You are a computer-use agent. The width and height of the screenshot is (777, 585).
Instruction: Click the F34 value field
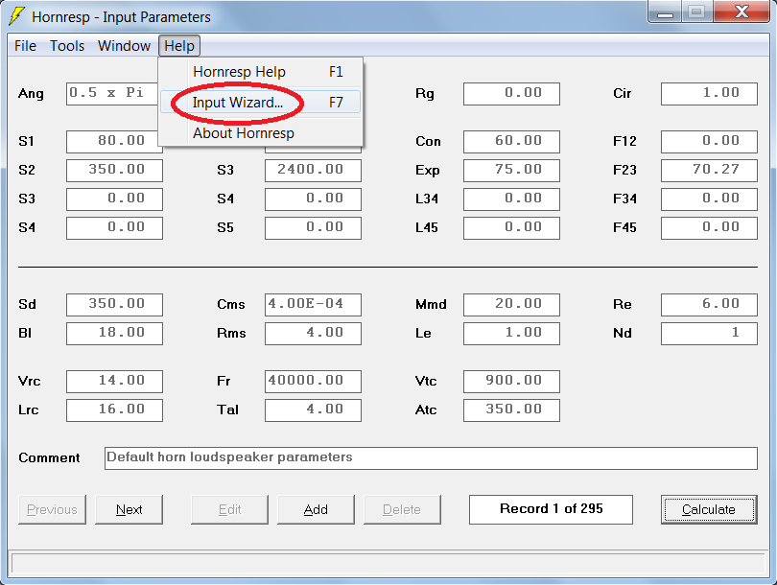709,199
